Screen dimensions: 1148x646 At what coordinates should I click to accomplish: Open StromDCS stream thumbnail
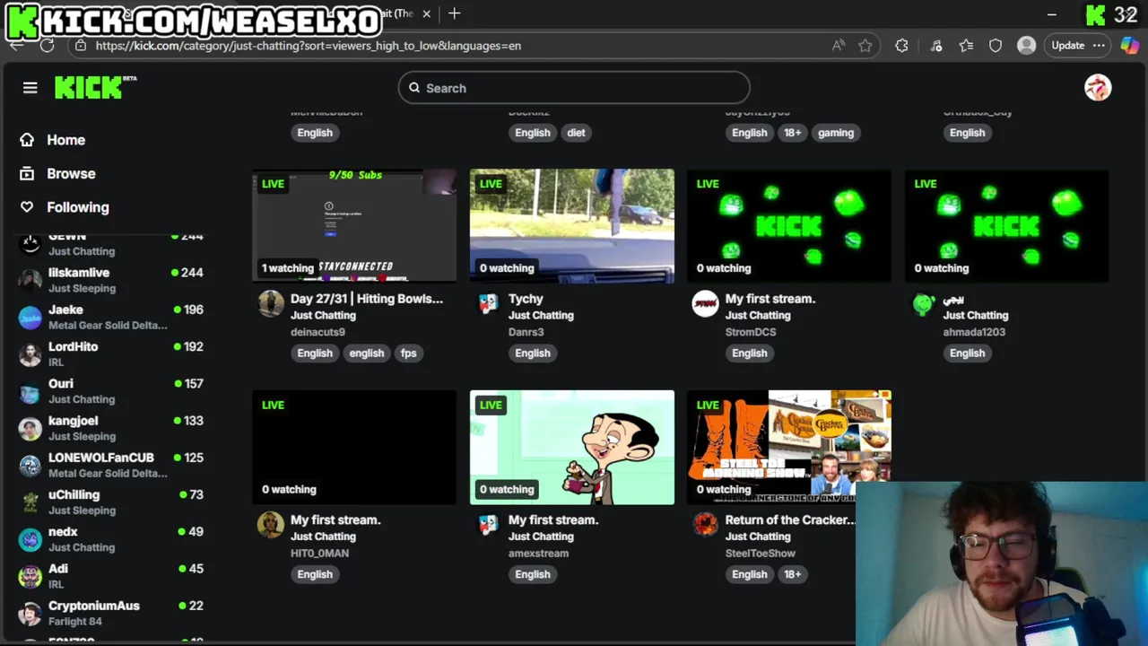[x=789, y=226]
